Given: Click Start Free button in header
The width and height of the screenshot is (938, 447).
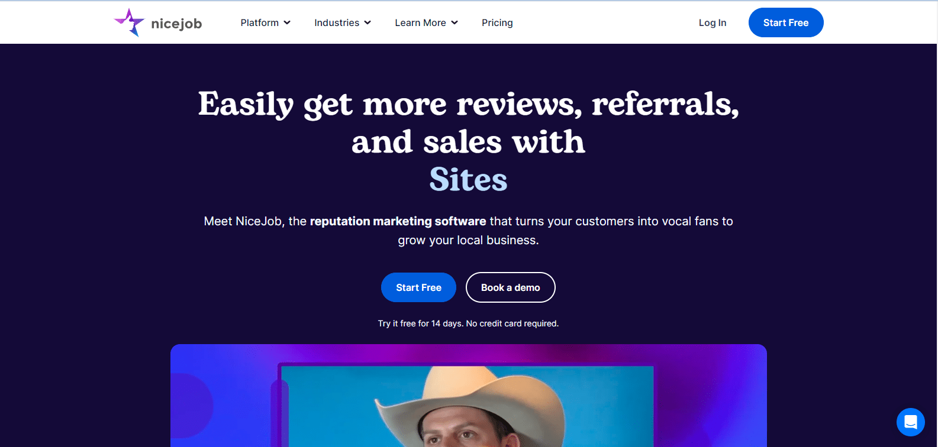Looking at the screenshot, I should coord(786,22).
